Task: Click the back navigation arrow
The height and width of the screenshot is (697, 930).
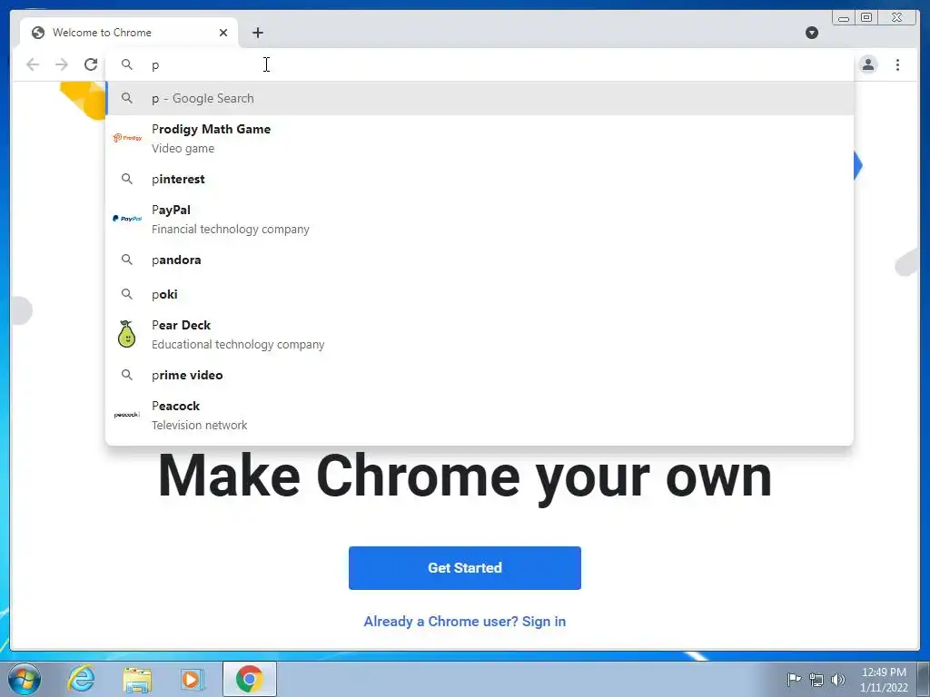Action: pyautogui.click(x=33, y=64)
